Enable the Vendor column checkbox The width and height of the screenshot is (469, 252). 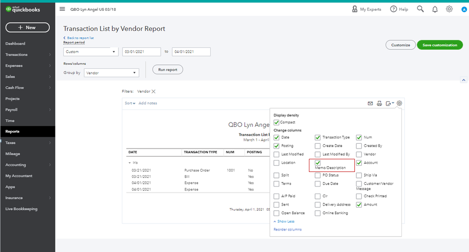[359, 154]
